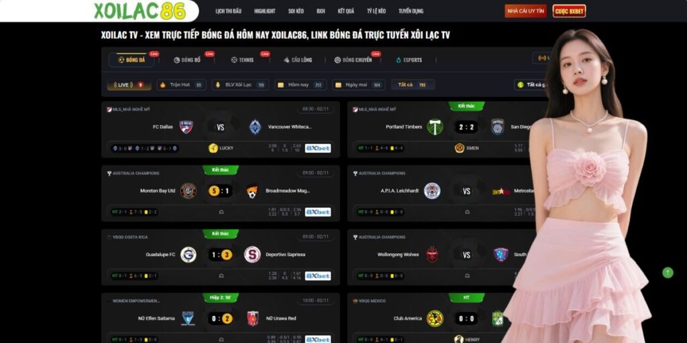Screen dimensions: 687x343
Task: Click the scroll-to-top green arrow icon
Action: coord(668,273)
